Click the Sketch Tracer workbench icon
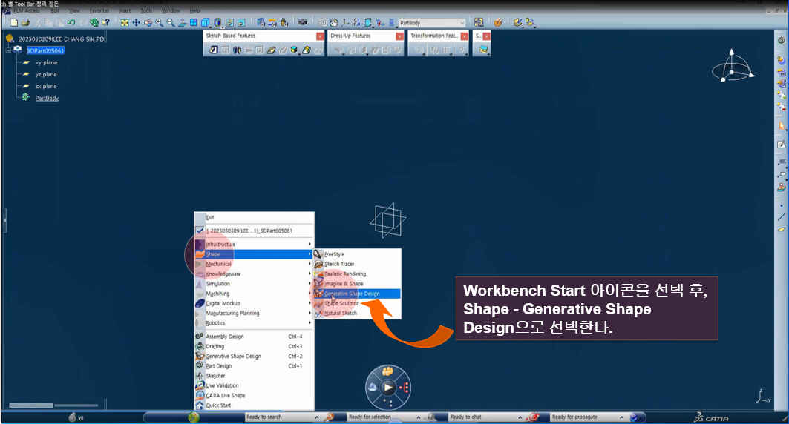This screenshot has width=789, height=424. 318,264
